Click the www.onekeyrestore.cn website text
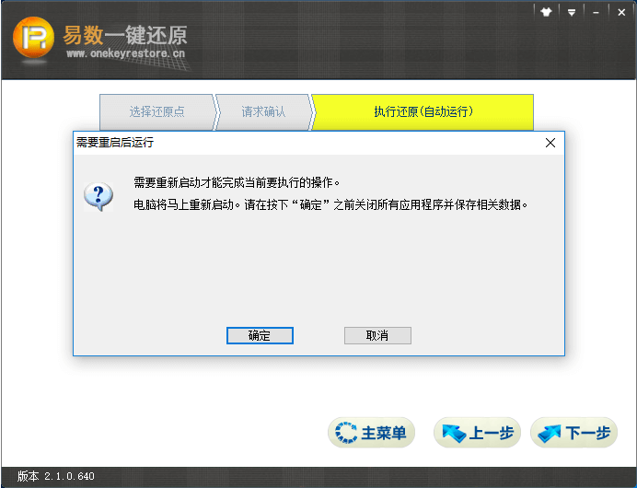The height and width of the screenshot is (488, 637). [x=125, y=54]
